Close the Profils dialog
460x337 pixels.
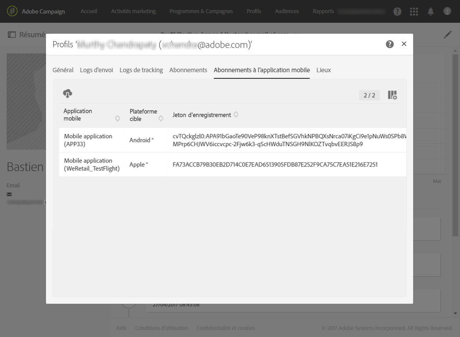404,44
